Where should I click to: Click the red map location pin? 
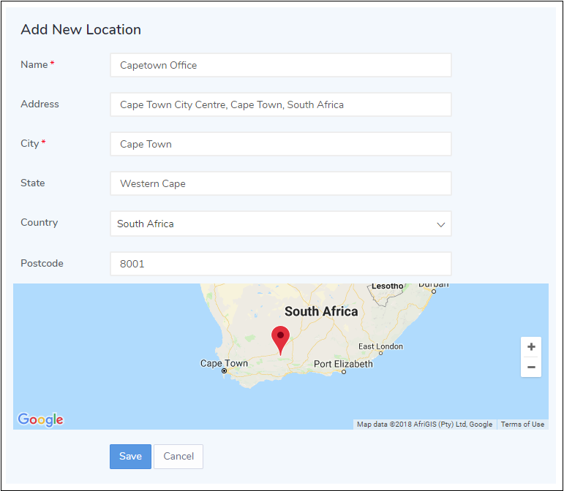coord(280,339)
